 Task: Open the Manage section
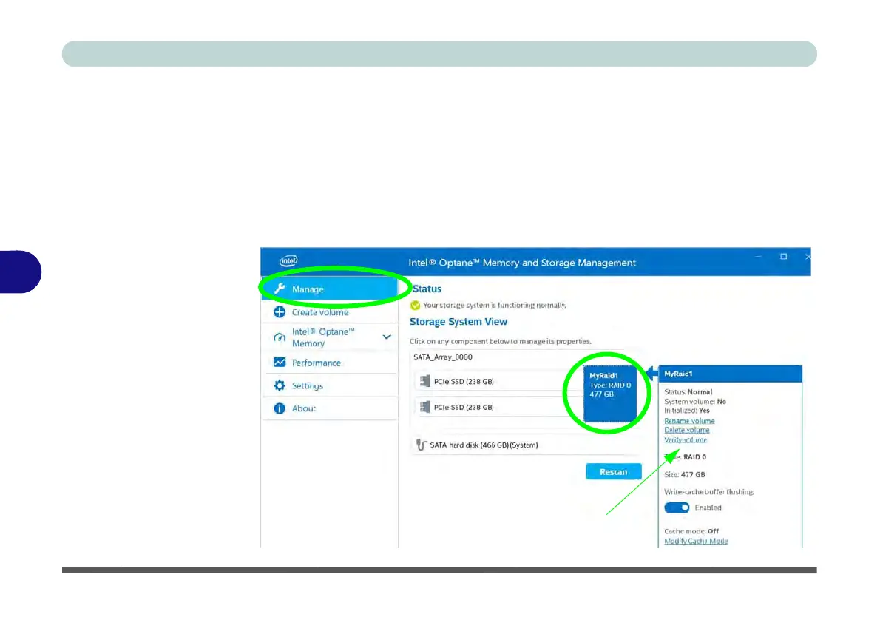330,289
